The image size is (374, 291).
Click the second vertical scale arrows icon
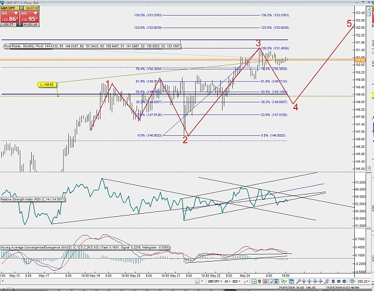point(320,281)
